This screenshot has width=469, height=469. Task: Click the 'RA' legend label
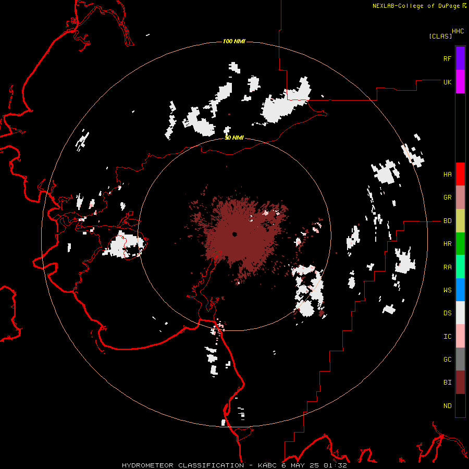[x=447, y=267]
